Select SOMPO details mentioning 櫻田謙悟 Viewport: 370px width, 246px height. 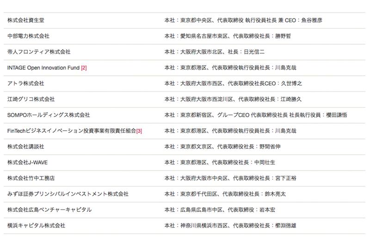click(256, 115)
